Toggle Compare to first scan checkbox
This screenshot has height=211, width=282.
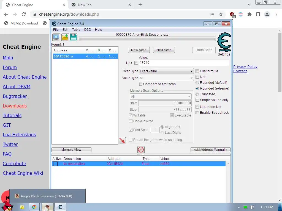click(x=141, y=84)
